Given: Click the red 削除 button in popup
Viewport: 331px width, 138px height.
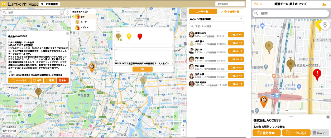Looking at the screenshot, I should click(62, 80).
